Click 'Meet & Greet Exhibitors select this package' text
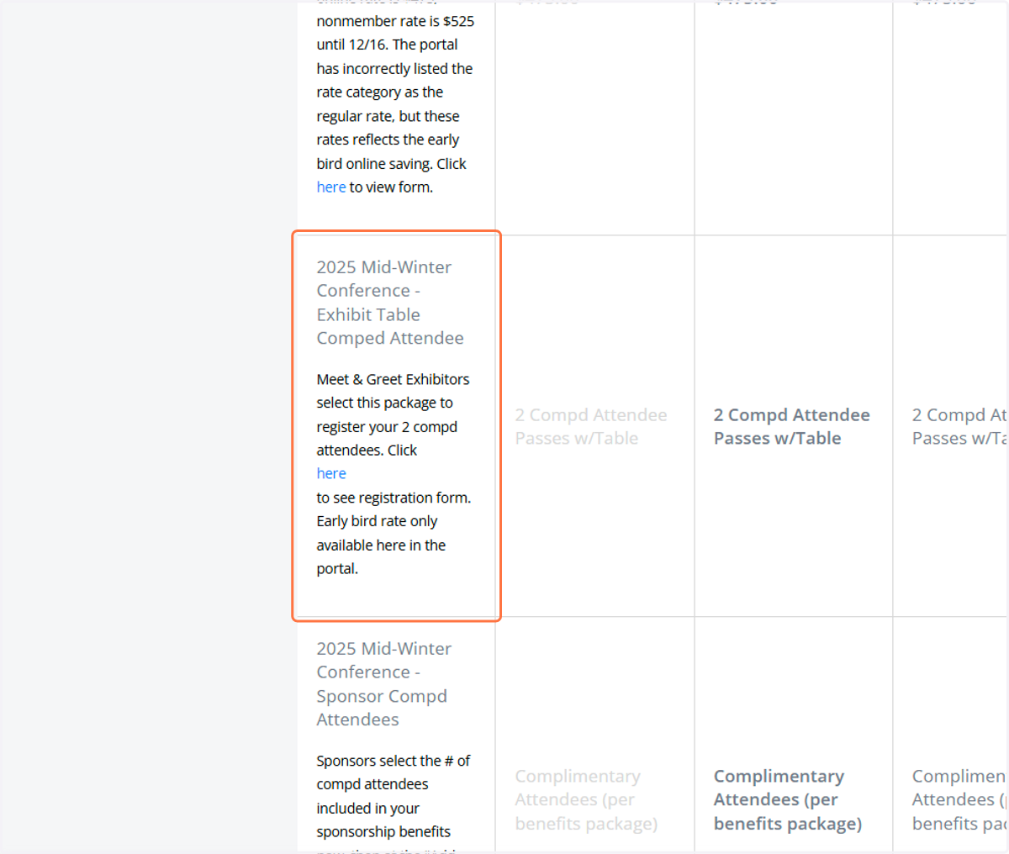Screen dimensions: 1009x854 [x=393, y=391]
